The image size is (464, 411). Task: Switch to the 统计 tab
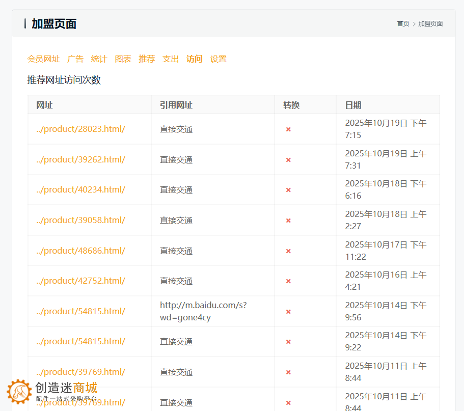pyautogui.click(x=99, y=59)
